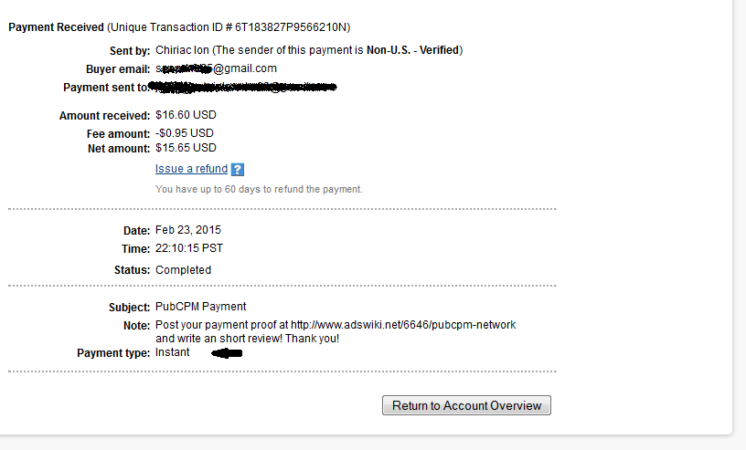Click the partially hidden gmail.com buyer email
Viewport: 746px width, 450px height.
[216, 68]
